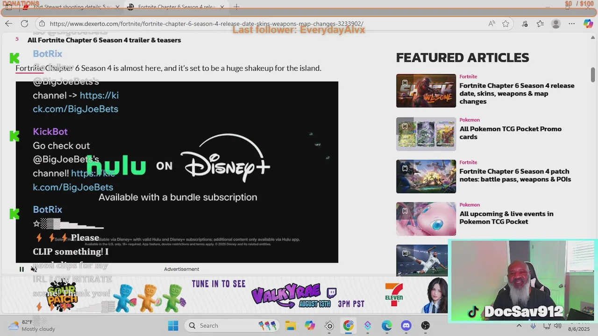The width and height of the screenshot is (598, 336).
Task: Open File Explorer from taskbar
Action: pos(291,326)
